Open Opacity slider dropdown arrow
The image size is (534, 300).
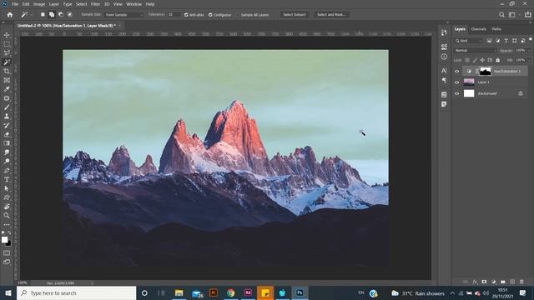click(528, 50)
